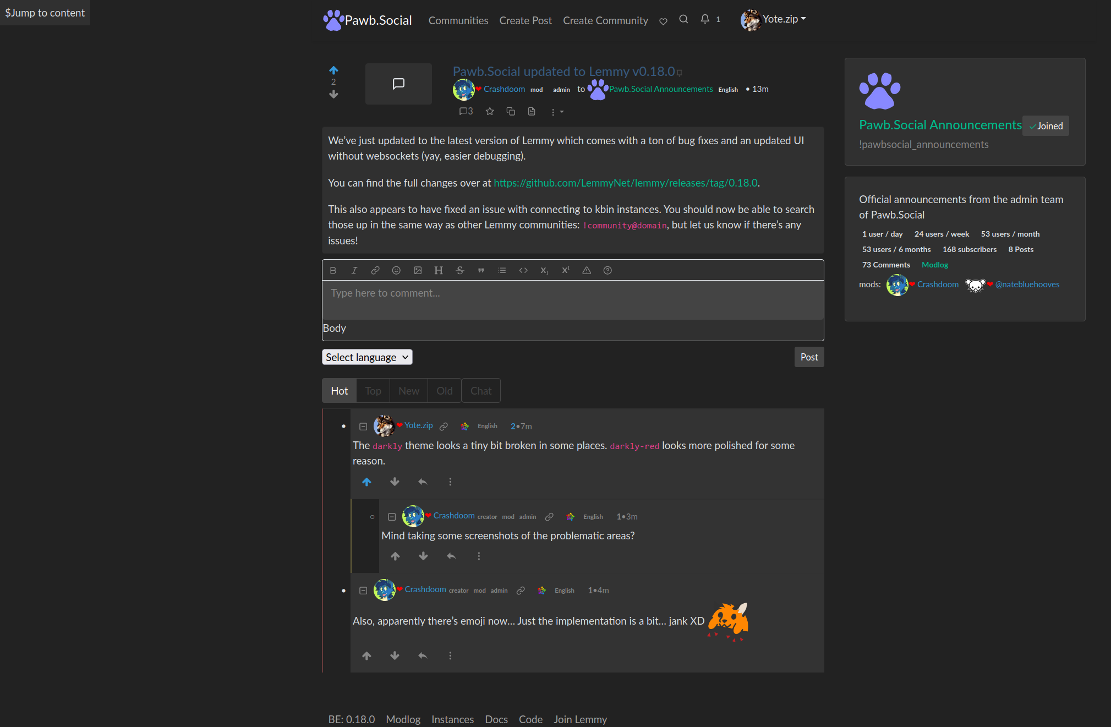Viewport: 1111px width, 727px height.
Task: Sort comments by New
Action: tap(409, 391)
